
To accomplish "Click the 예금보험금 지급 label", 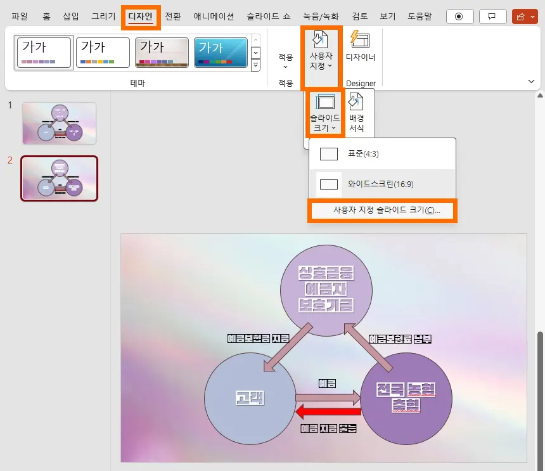I will (259, 339).
